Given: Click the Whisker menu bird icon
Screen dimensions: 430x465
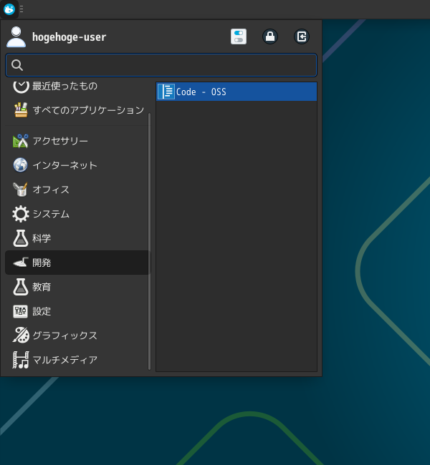Looking at the screenshot, I should tap(9, 9).
